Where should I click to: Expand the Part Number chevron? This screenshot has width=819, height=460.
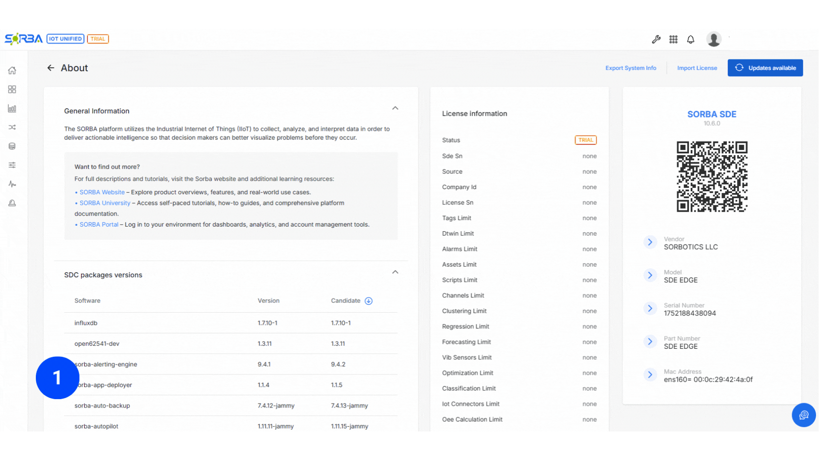pos(650,342)
